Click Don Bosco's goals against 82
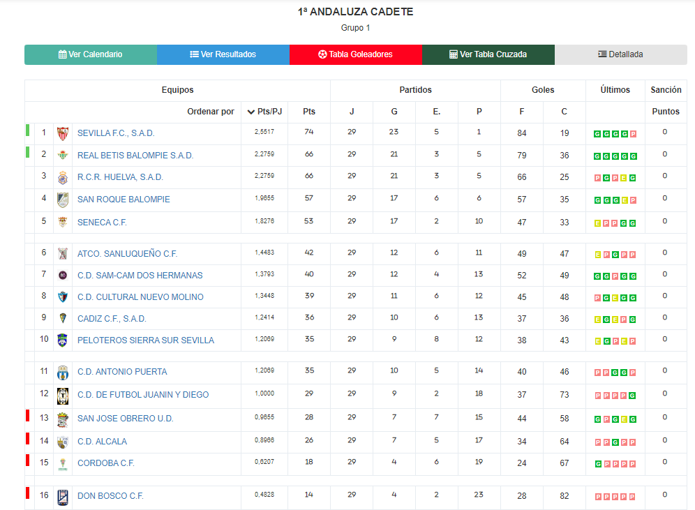Viewport: 695px width, 510px height. click(565, 496)
